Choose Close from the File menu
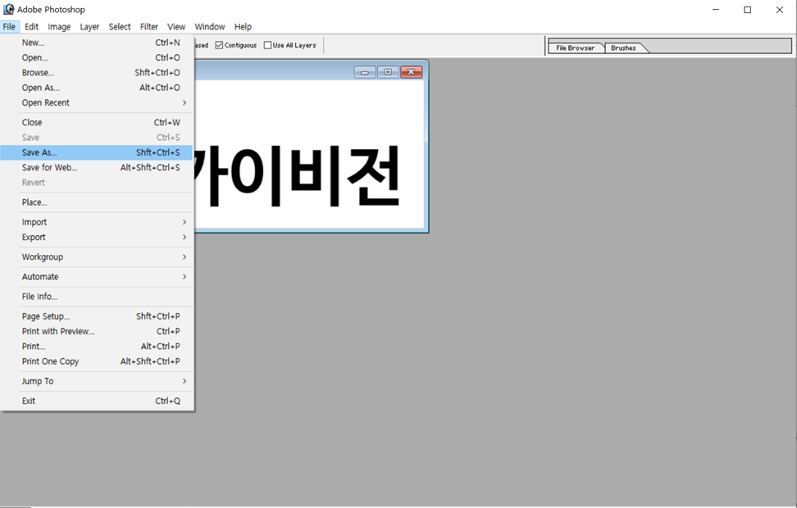 [x=97, y=122]
